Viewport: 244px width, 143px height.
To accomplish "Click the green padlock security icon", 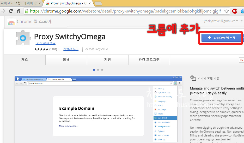I will [x=27, y=11].
